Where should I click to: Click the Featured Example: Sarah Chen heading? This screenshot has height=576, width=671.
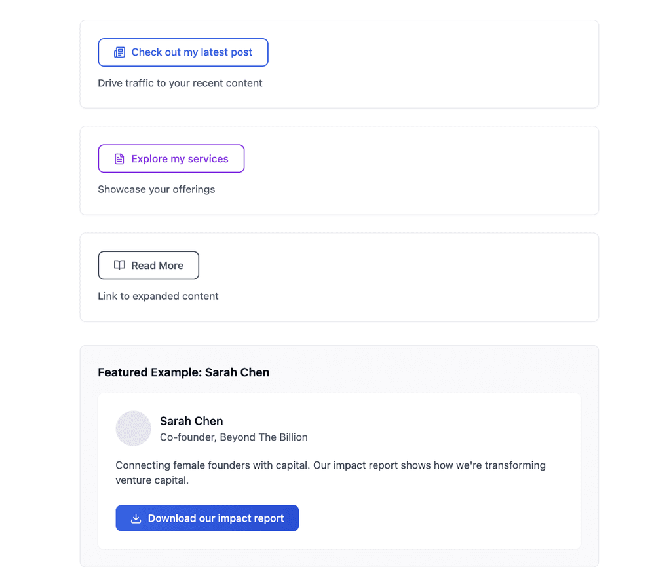tap(183, 372)
